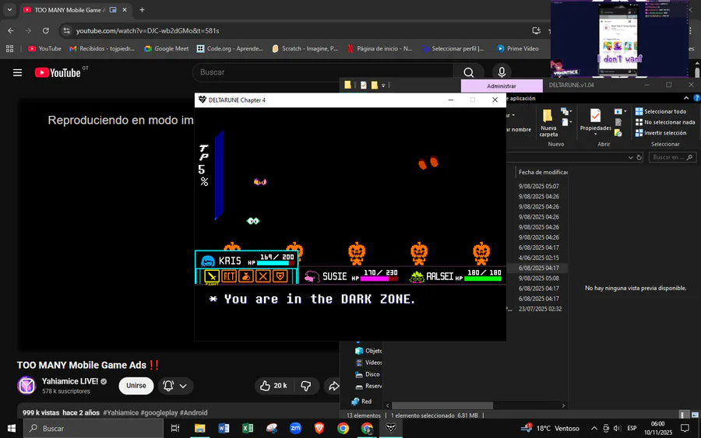Viewport: 701px width, 438px height.
Task: Select the Red network item in Explorer tree
Action: [x=361, y=401]
